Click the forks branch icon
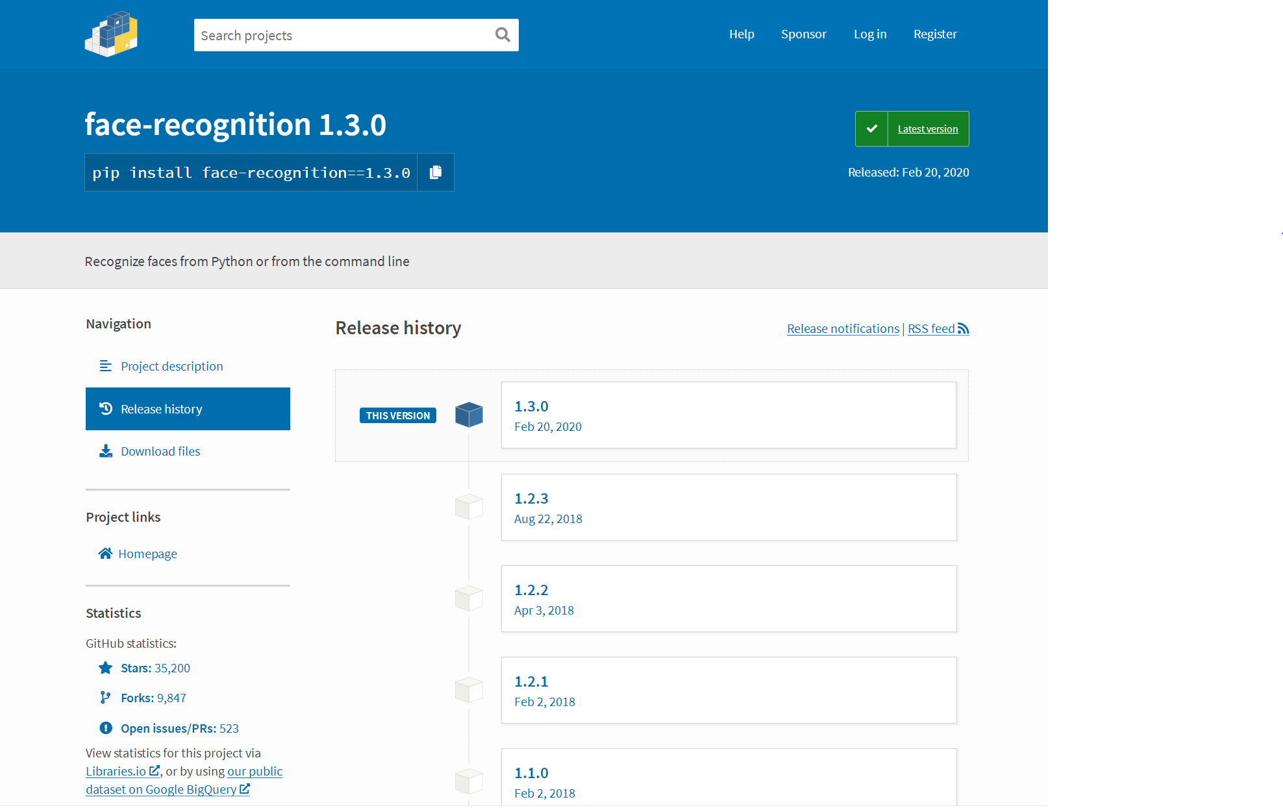This screenshot has width=1283, height=808. click(105, 697)
